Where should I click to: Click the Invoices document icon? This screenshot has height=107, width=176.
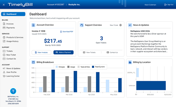click(x=4, y=24)
